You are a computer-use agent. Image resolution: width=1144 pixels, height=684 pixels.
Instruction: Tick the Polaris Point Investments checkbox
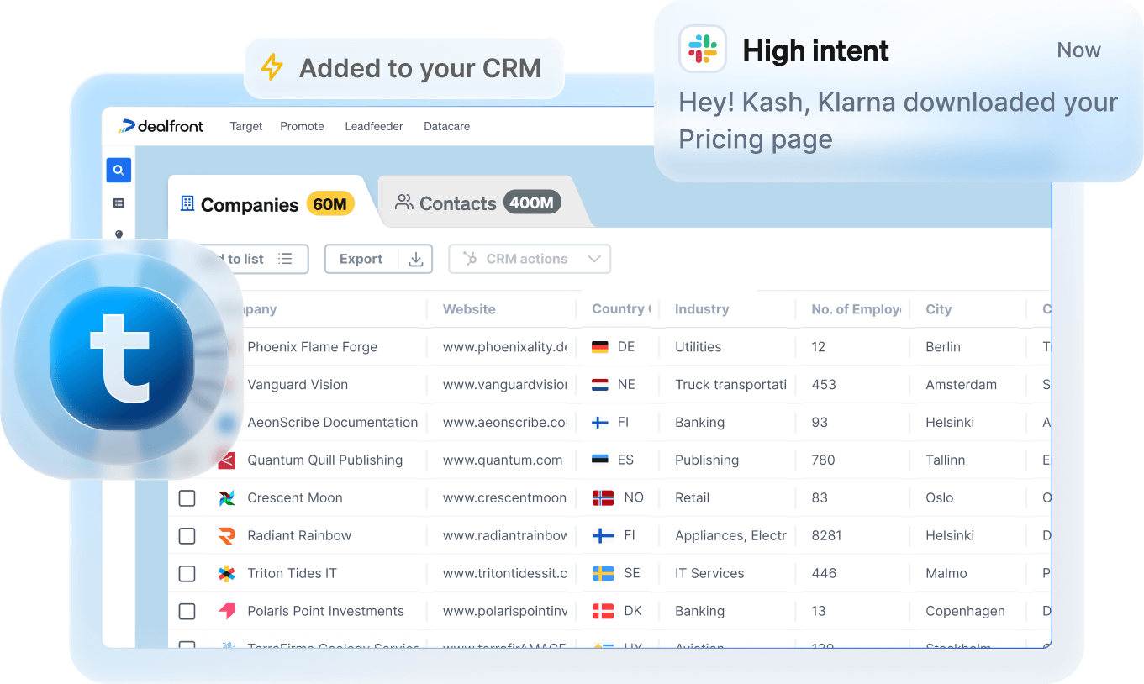point(187,612)
